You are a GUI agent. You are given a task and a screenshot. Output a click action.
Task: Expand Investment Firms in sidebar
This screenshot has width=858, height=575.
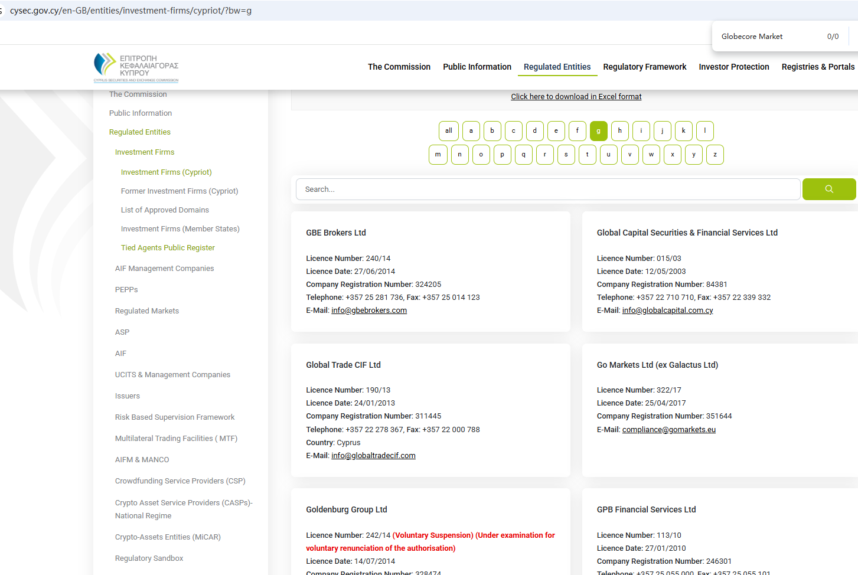pyautogui.click(x=145, y=152)
